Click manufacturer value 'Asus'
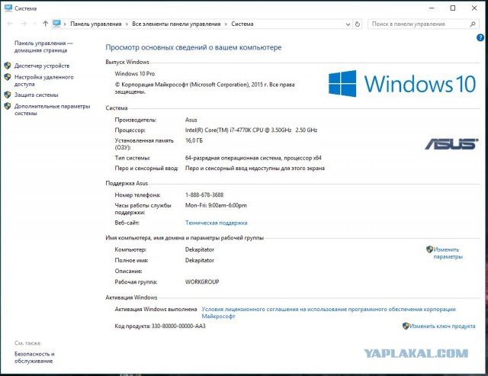 point(191,120)
